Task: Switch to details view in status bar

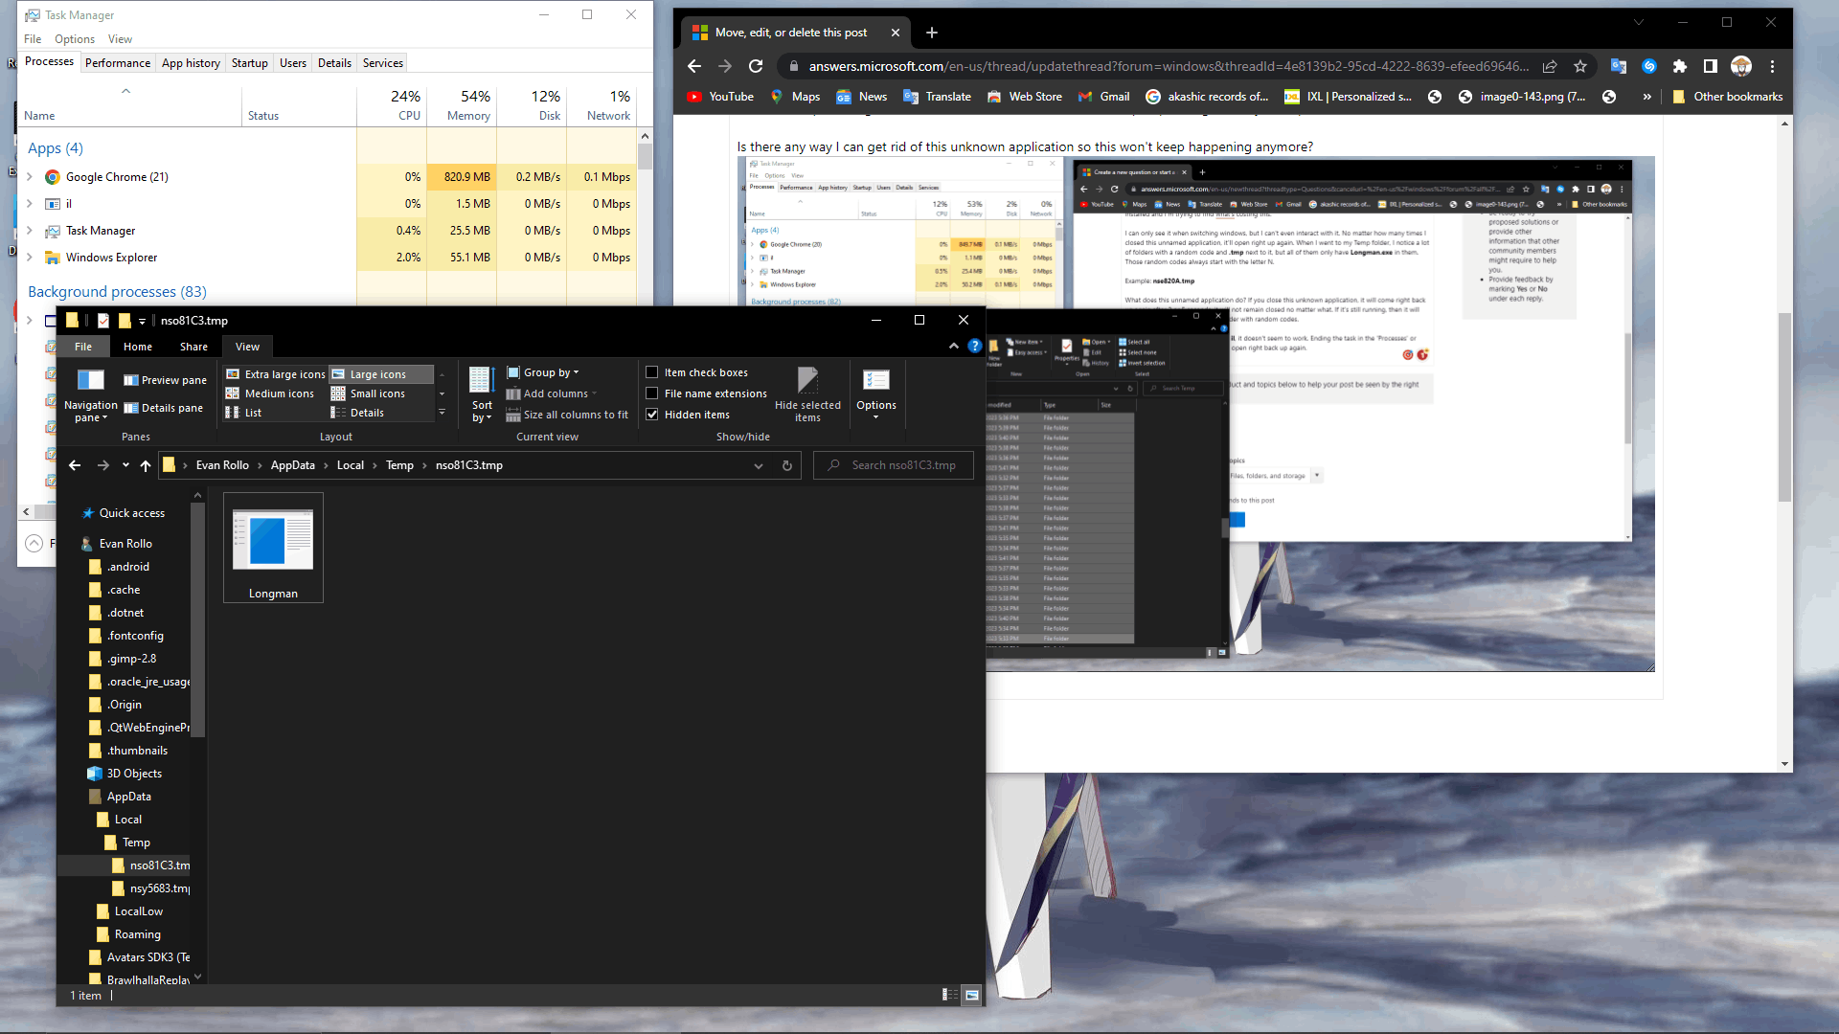Action: click(x=949, y=995)
